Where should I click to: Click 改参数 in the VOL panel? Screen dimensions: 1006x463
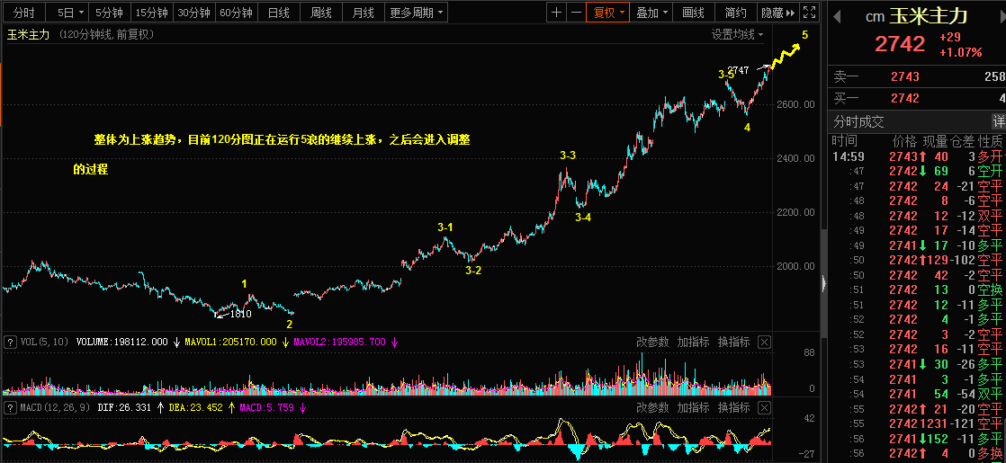click(x=652, y=342)
